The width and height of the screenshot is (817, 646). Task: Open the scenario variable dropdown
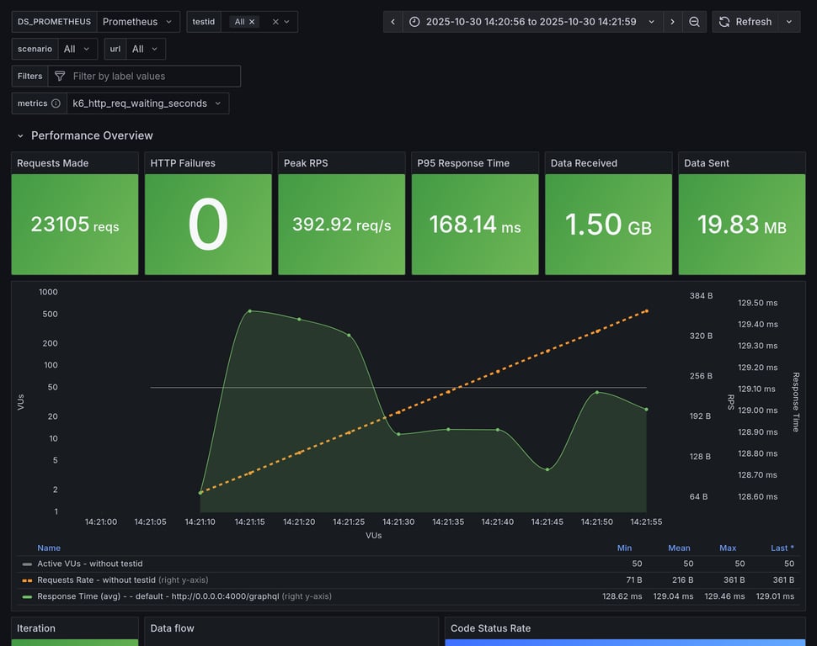tap(77, 49)
